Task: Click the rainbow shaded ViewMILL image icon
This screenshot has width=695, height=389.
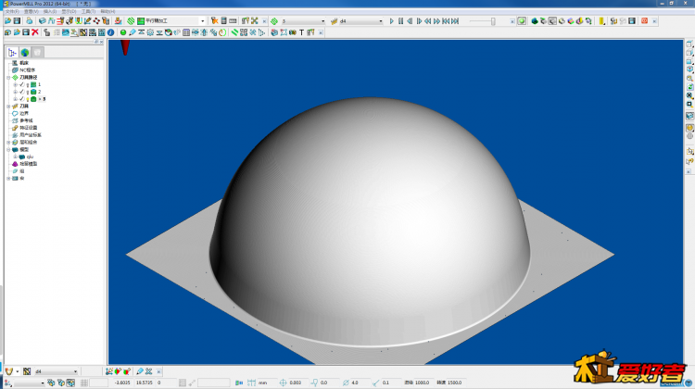Action: 571,20
